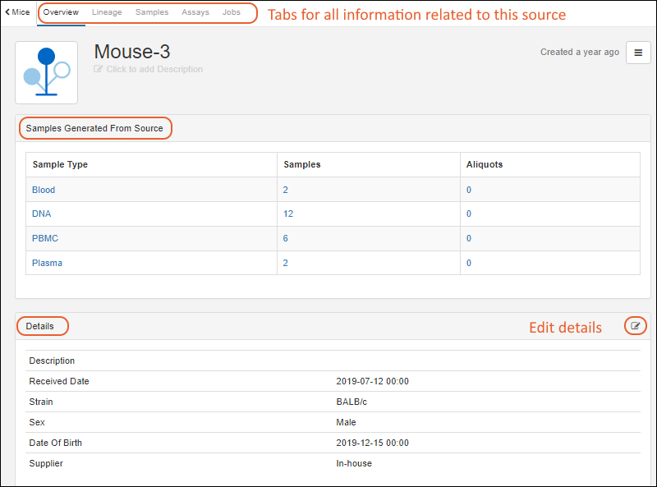Screen dimensions: 657x487
Task: Click the DNA aliquots count link
Action: [469, 214]
